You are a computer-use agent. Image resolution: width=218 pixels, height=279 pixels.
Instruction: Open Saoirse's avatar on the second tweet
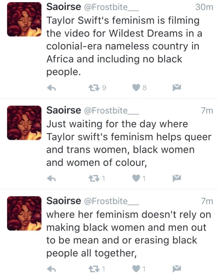click(24, 123)
